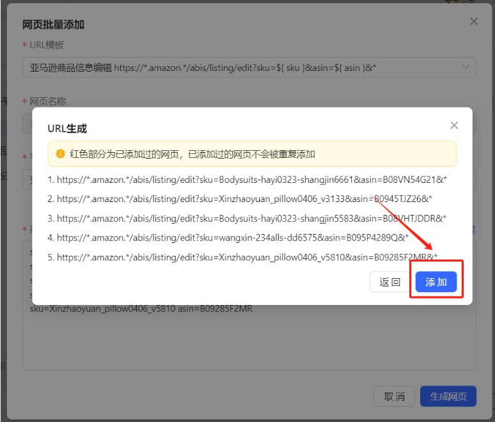Open the URL模板 dropdown
The image size is (495, 422).
(x=249, y=67)
